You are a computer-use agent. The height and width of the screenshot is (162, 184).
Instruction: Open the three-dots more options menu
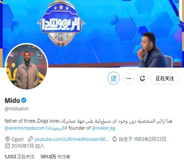pyautogui.click(x=129, y=78)
